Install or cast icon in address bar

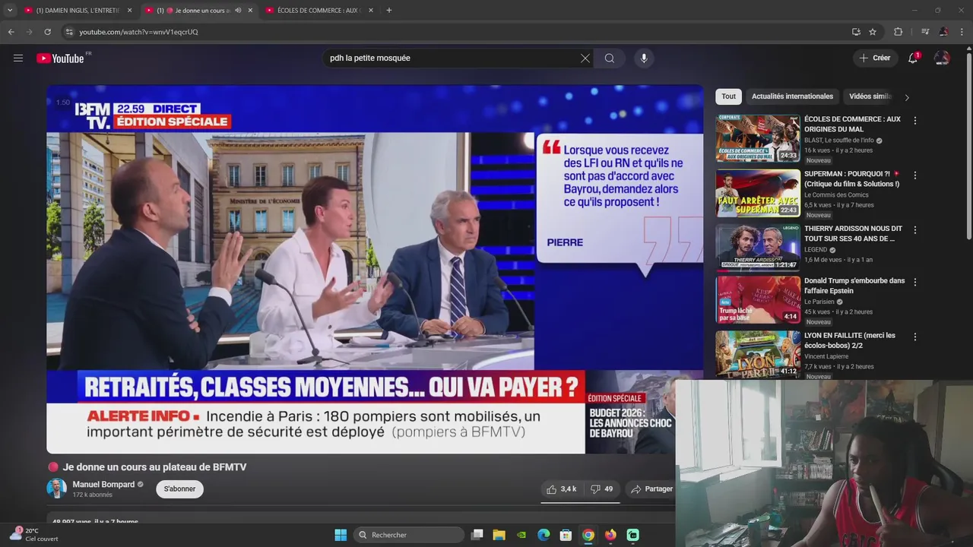[856, 32]
